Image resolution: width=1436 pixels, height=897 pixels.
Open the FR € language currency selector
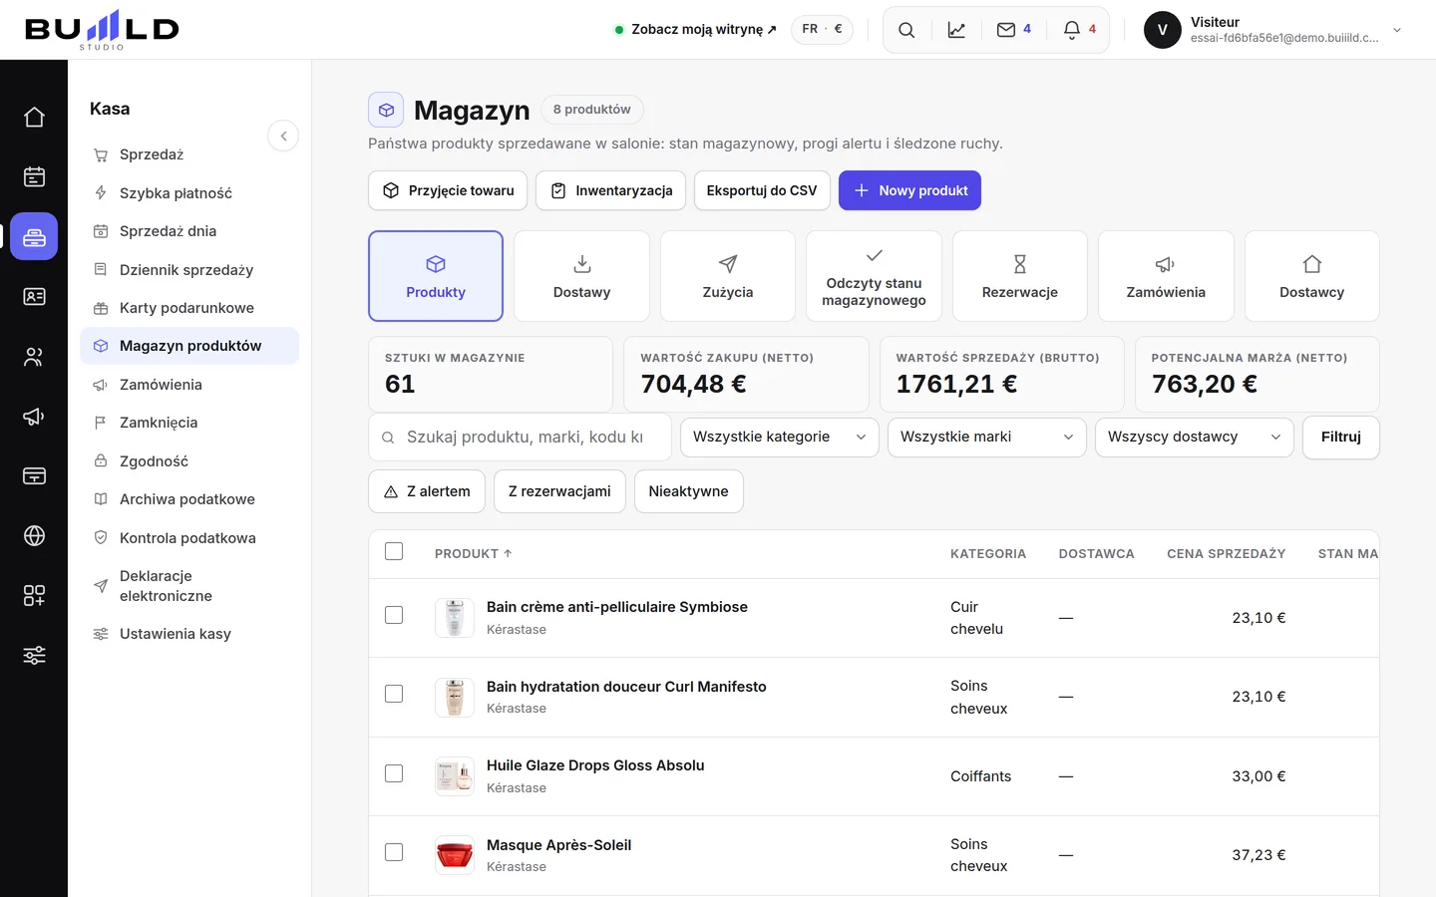click(822, 29)
